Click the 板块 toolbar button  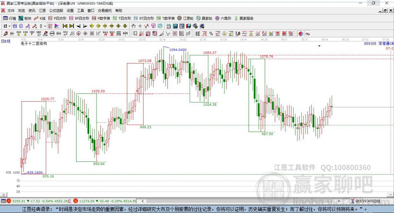[x=25, y=18]
